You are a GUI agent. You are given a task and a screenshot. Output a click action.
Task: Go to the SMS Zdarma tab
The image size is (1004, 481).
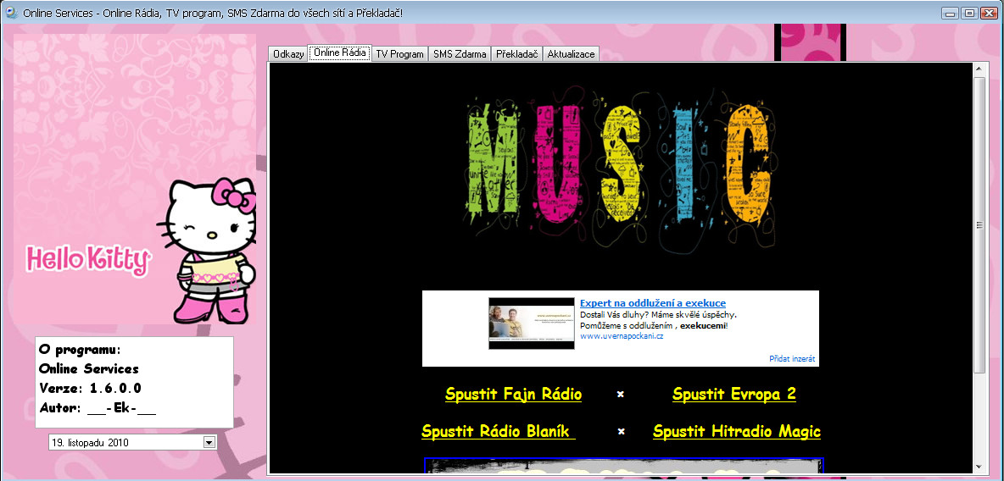tap(460, 54)
